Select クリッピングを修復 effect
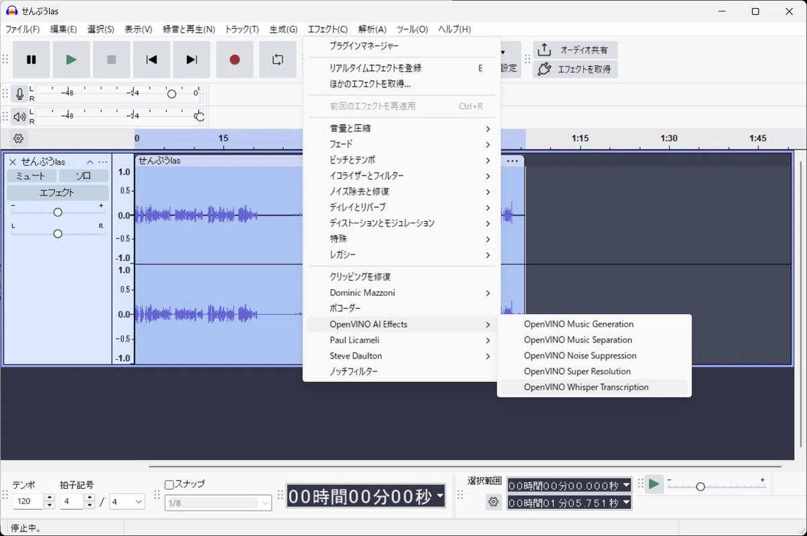 [401, 276]
